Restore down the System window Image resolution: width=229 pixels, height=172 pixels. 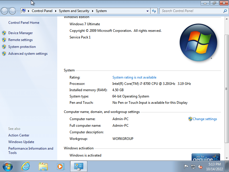(214, 3)
